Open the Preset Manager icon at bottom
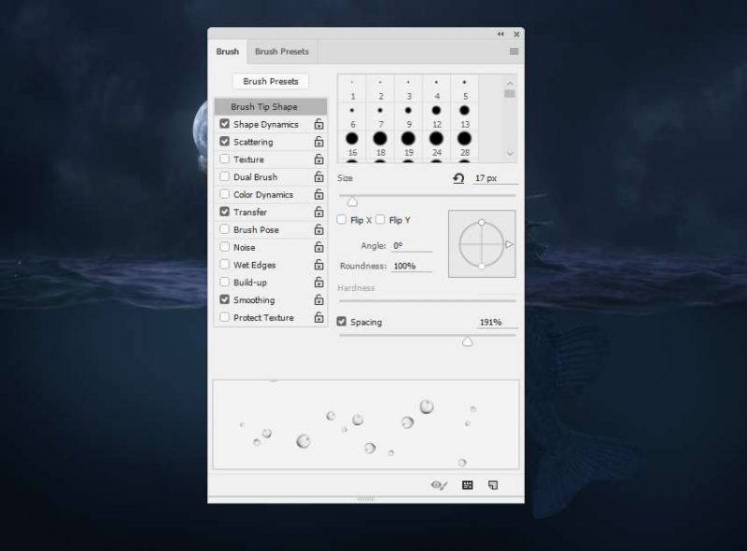The image size is (747, 551). coord(468,485)
